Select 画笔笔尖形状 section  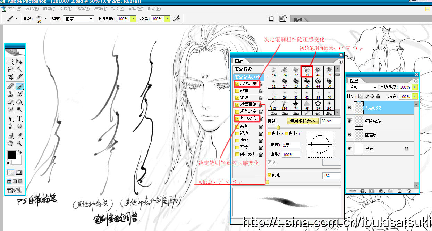point(249,77)
